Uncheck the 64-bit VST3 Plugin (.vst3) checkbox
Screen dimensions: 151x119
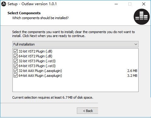[15, 66]
